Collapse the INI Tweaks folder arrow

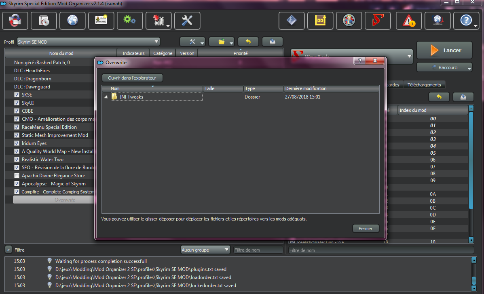tap(106, 97)
